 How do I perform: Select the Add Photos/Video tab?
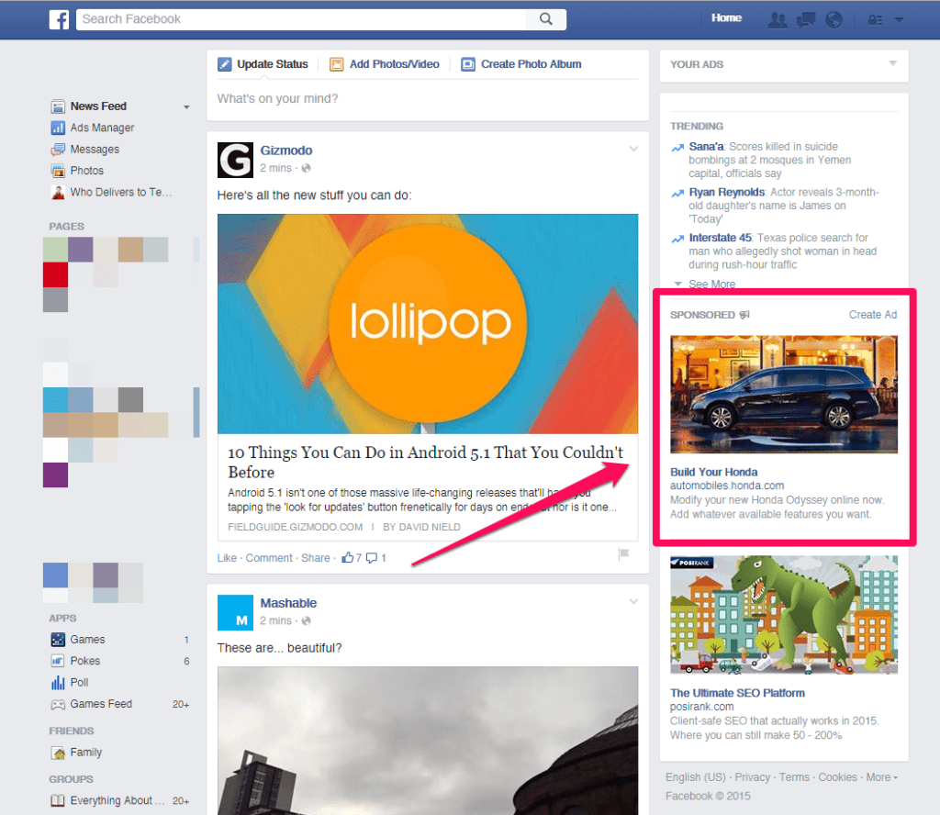385,64
